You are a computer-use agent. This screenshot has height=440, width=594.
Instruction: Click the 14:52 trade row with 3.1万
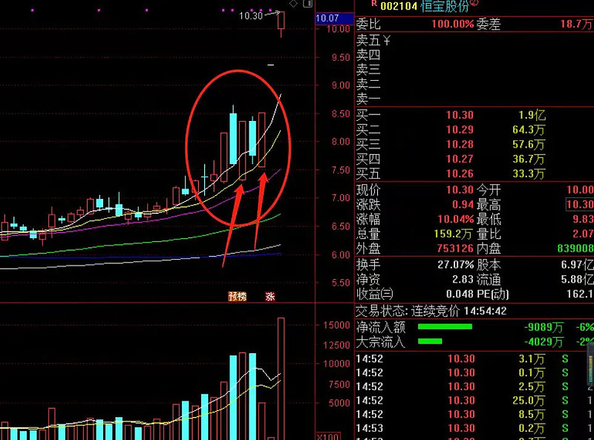(x=474, y=359)
